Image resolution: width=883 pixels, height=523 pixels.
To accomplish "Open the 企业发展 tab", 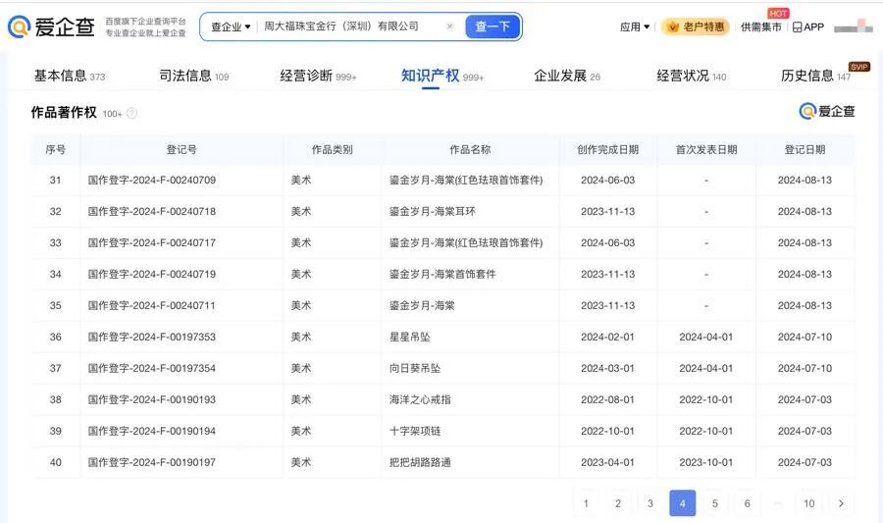I will pos(566,76).
